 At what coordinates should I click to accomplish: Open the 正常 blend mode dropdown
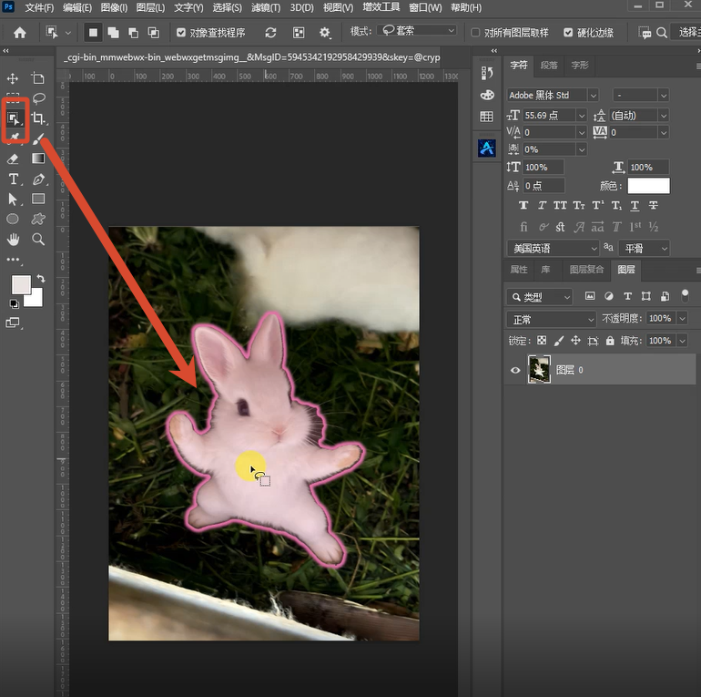pos(551,320)
